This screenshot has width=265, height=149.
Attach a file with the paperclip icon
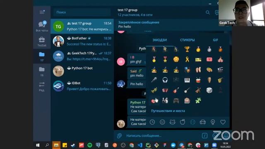click(x=119, y=136)
